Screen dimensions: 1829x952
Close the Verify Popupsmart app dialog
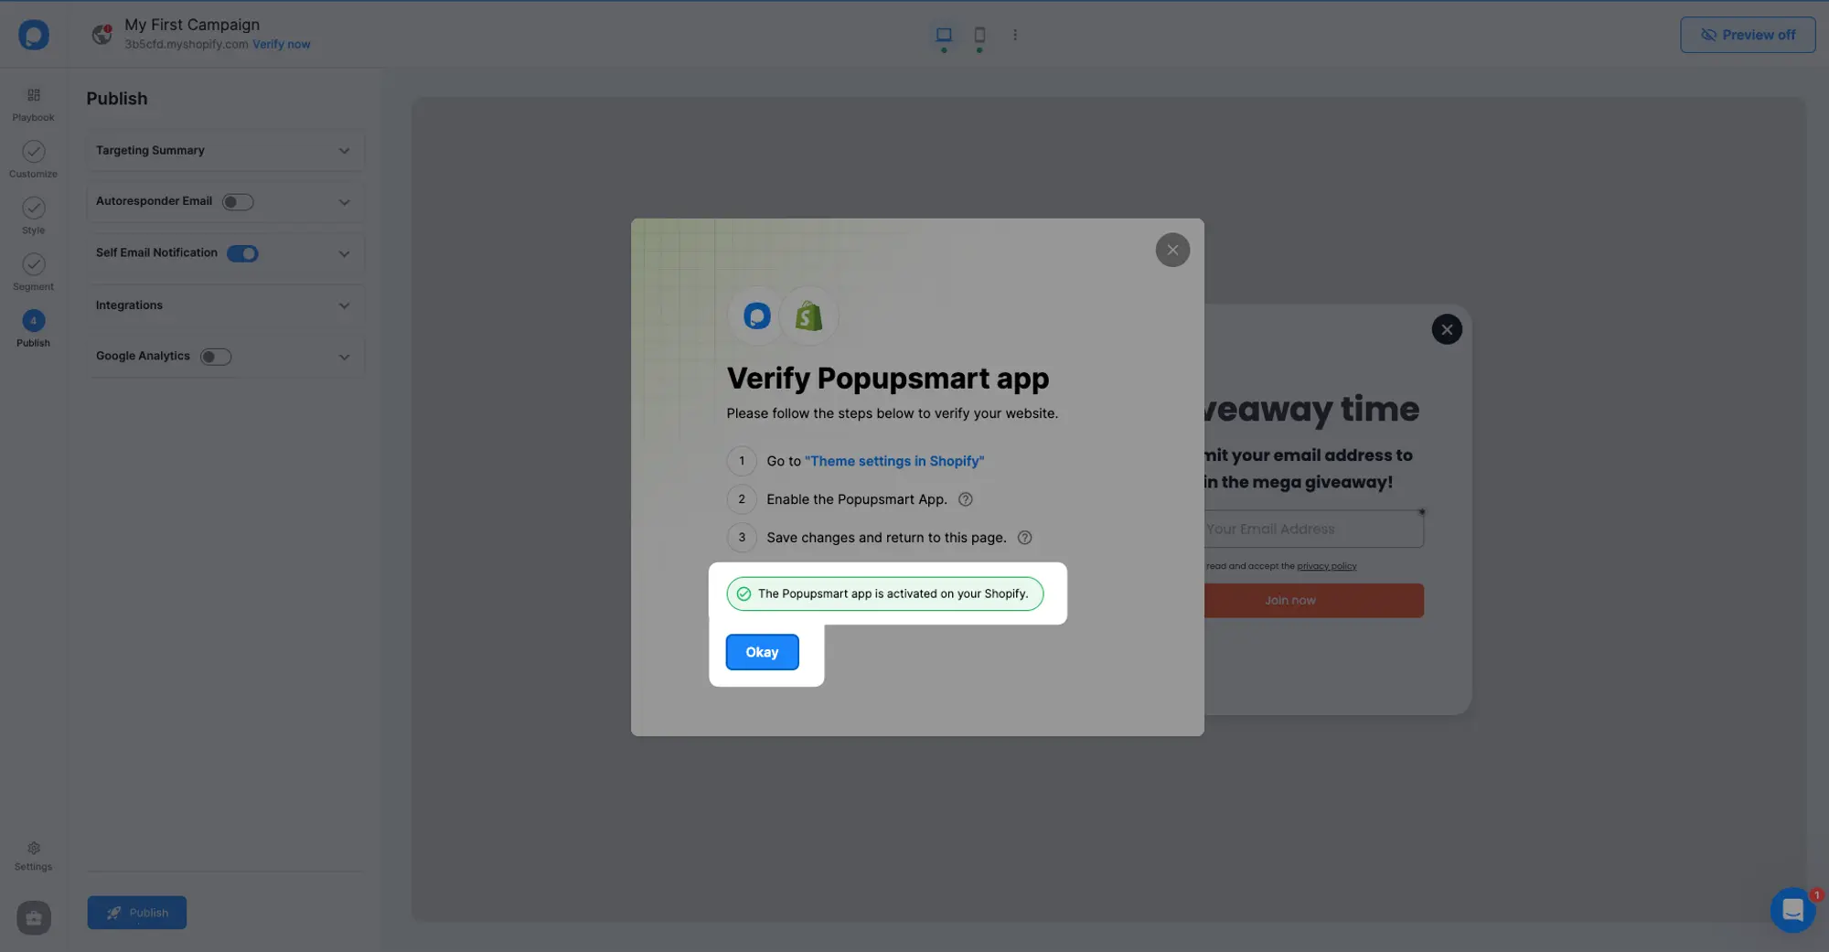point(1172,250)
